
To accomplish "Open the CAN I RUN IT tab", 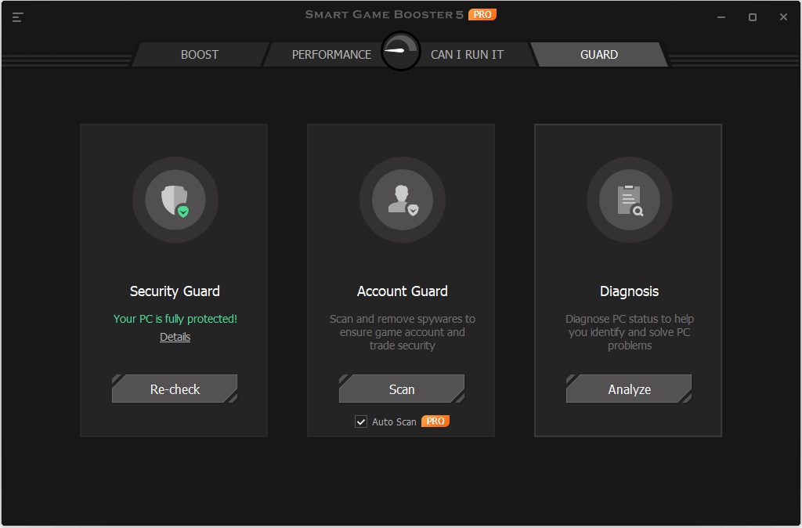I will (467, 54).
